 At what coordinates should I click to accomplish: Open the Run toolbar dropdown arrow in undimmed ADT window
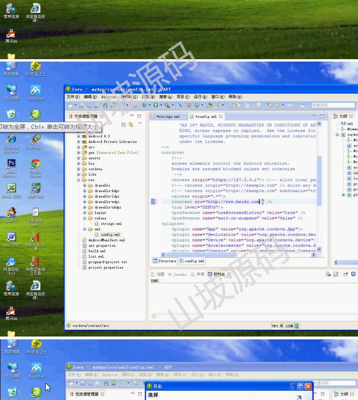(x=161, y=105)
